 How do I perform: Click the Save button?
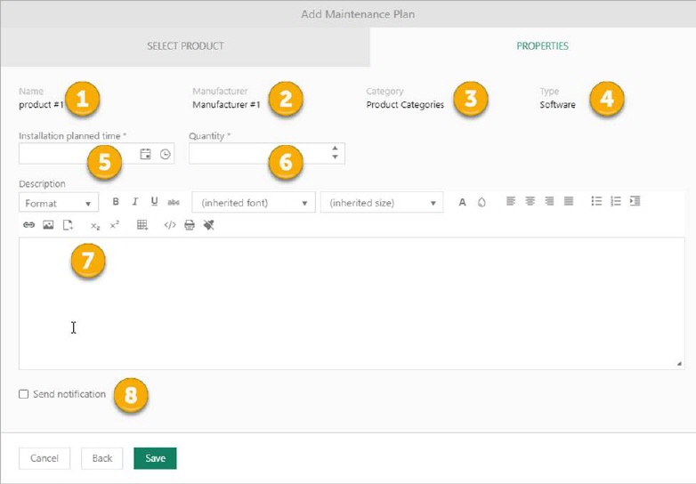point(155,458)
